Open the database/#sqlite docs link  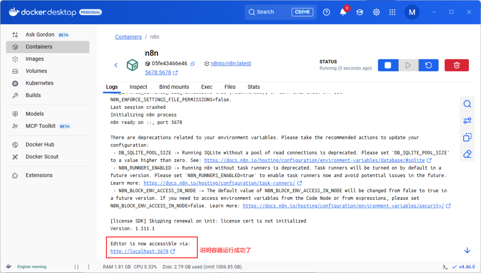point(314,160)
